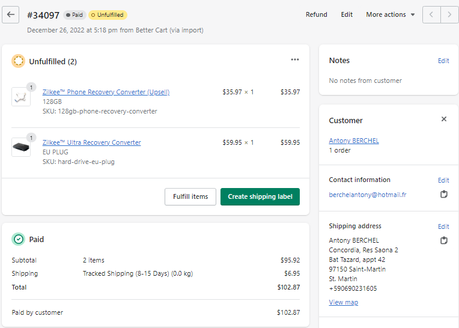Open customer Antony BERCHEL profile link
Screen dimensions: 459x328
[x=354, y=141]
